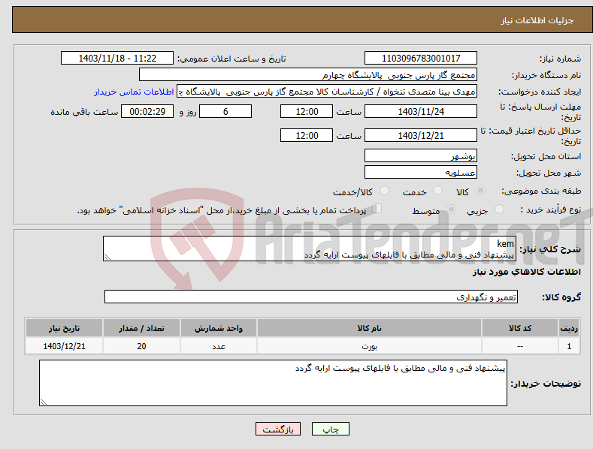Click the کد کالا column header
Screen dimensions: 593x449
(520, 328)
